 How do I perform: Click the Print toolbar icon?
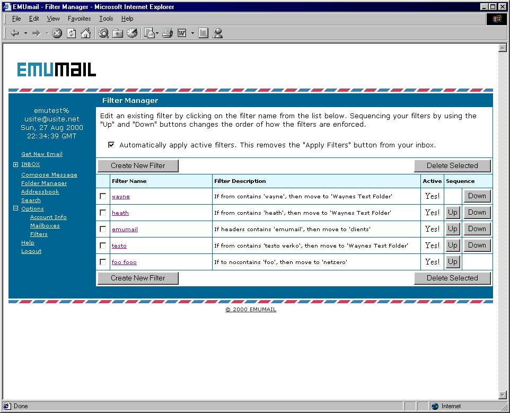(168, 33)
